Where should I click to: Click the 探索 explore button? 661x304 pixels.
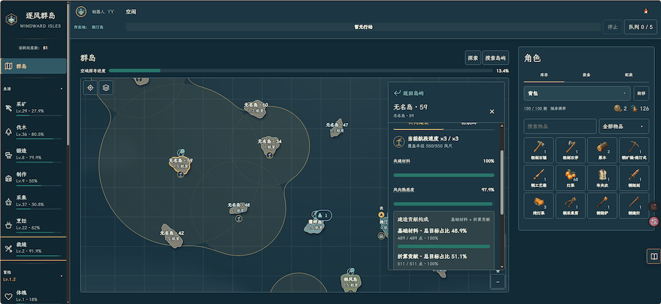[473, 58]
